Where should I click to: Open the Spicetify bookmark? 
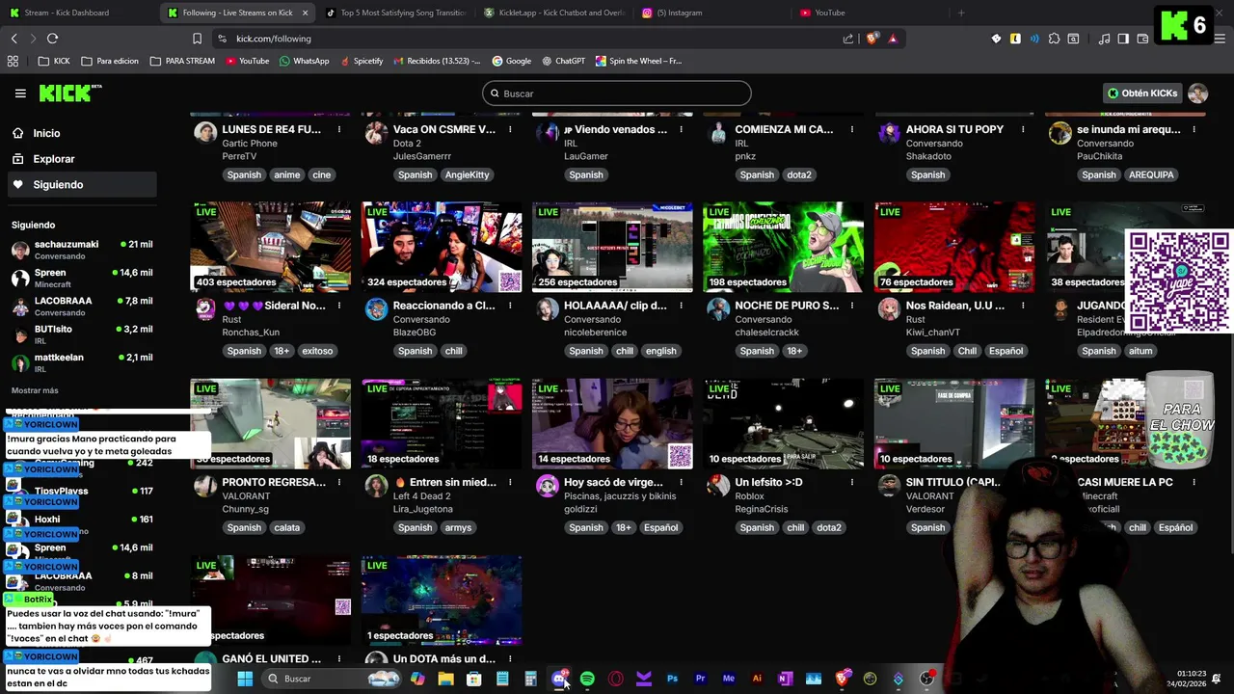361,61
